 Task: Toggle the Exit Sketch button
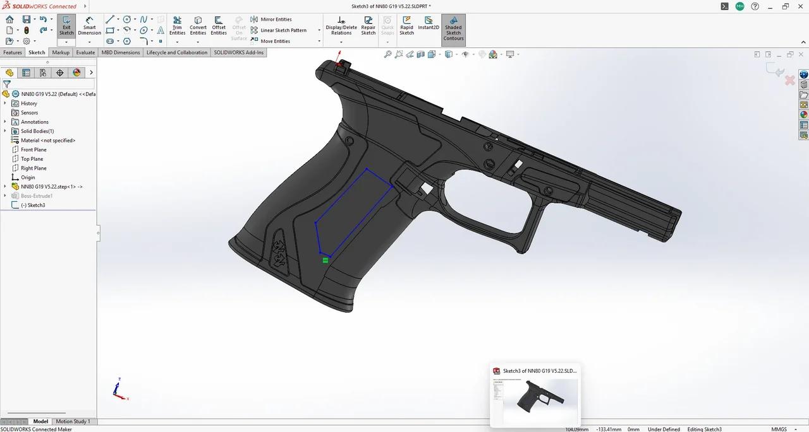[x=66, y=25]
